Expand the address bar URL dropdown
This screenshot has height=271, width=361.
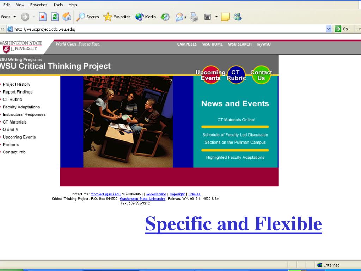[x=329, y=29]
